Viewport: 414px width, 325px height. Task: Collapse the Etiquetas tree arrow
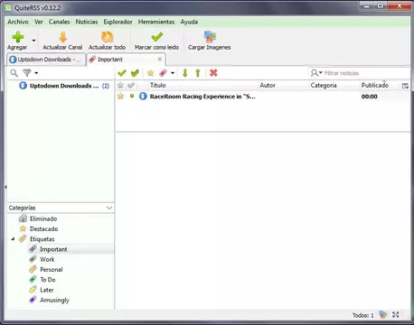tap(13, 239)
